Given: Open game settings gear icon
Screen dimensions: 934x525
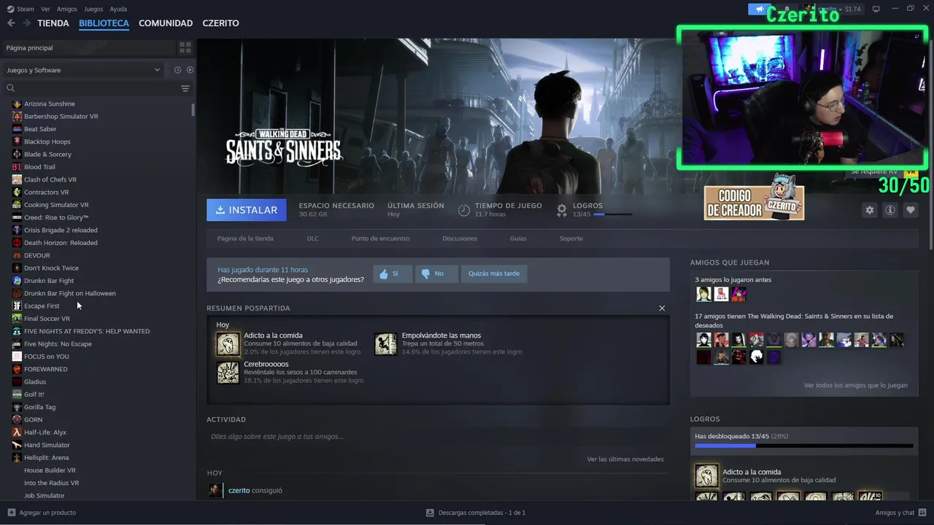Looking at the screenshot, I should tap(869, 210).
